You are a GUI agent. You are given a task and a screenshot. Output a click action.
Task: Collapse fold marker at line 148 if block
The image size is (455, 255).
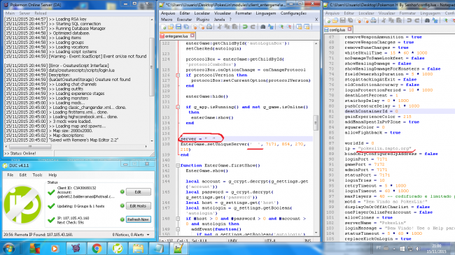pyautogui.click(x=178, y=219)
